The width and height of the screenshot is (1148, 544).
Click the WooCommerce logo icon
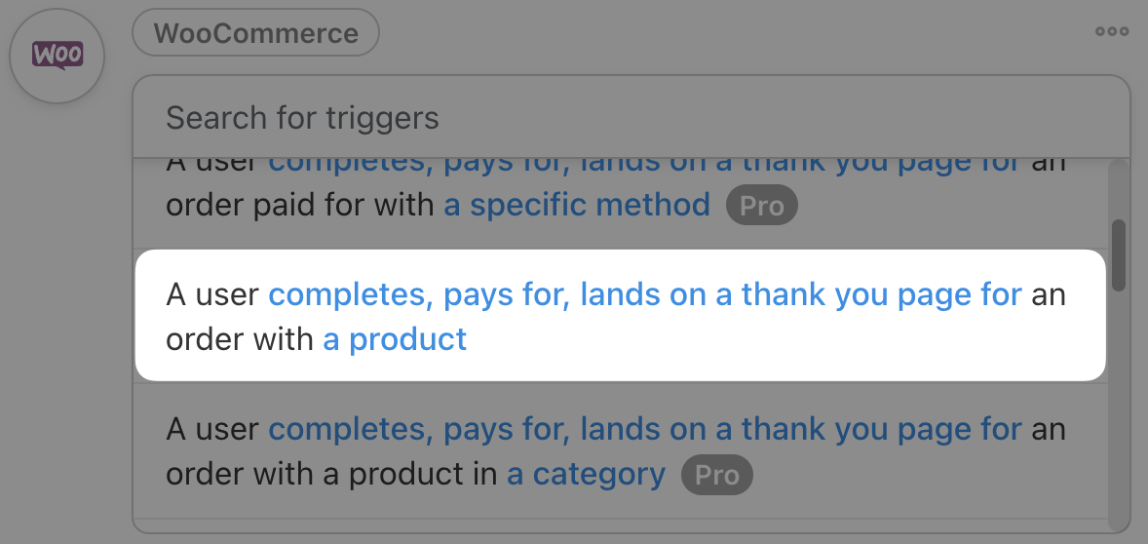point(57,56)
